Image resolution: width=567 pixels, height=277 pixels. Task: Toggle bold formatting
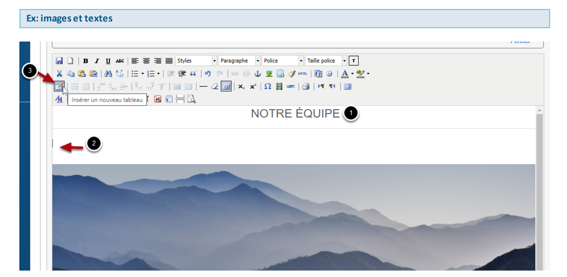click(x=85, y=61)
